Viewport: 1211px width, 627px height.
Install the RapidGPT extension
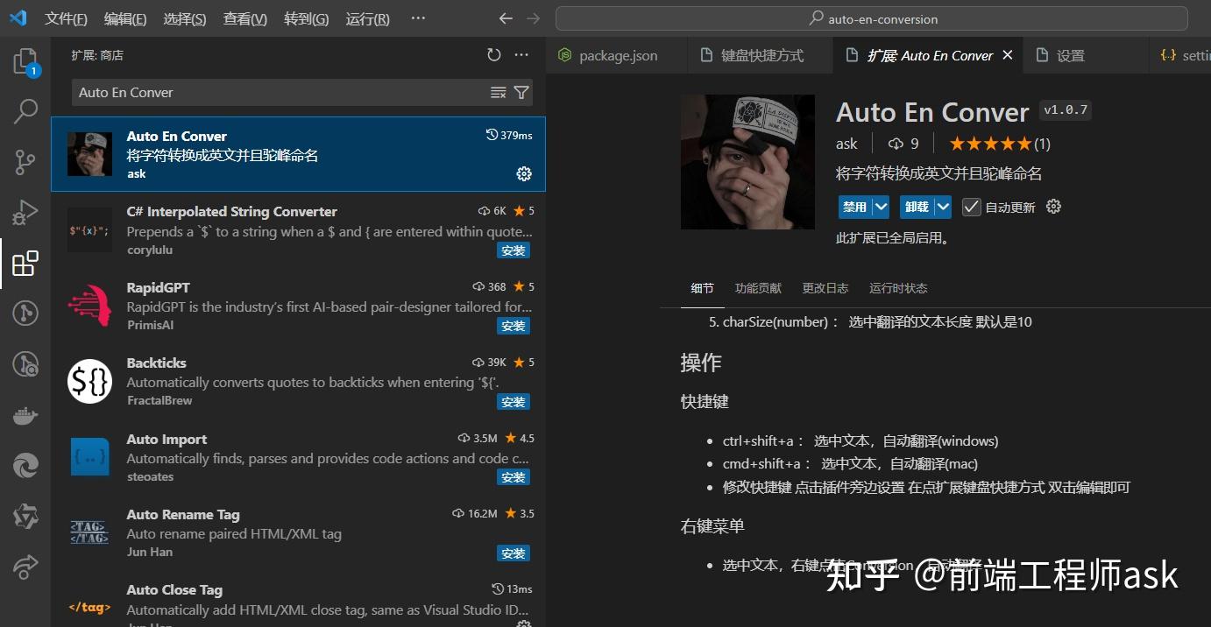point(513,325)
